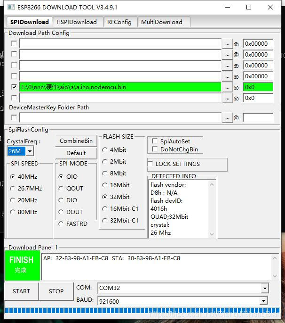Select the SPIDownload tab

click(30, 22)
